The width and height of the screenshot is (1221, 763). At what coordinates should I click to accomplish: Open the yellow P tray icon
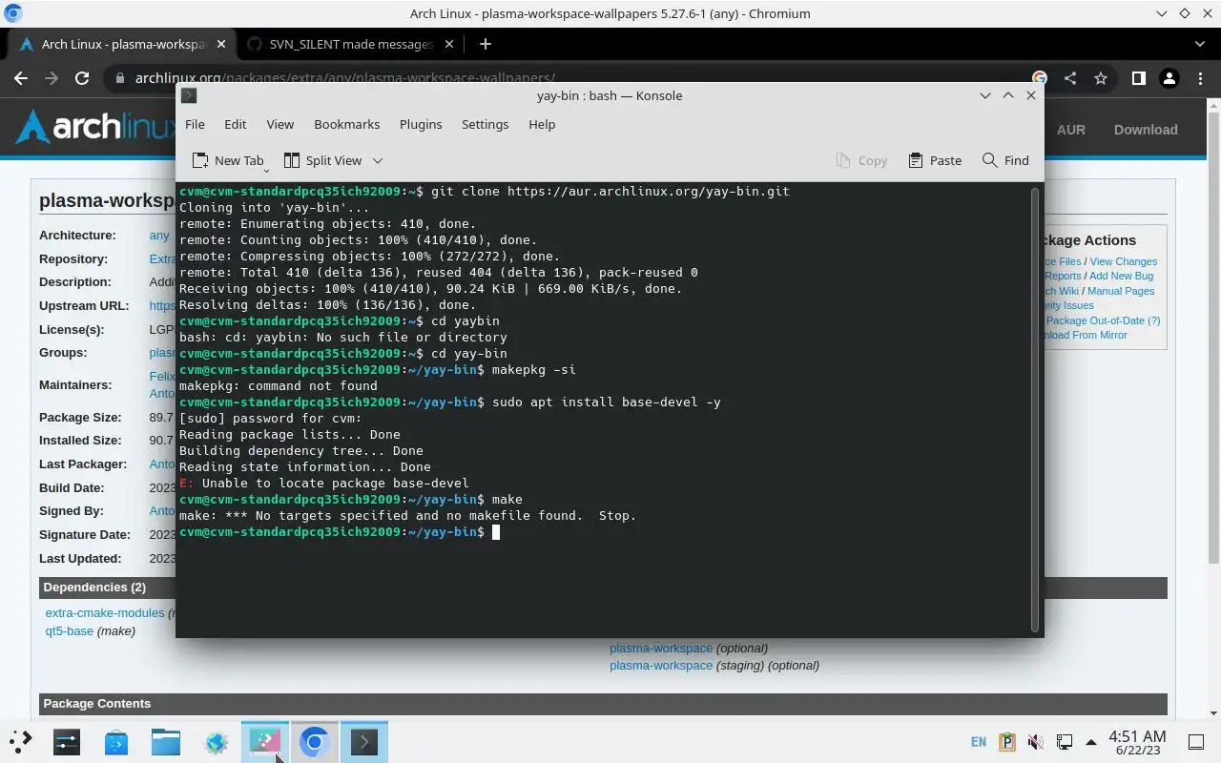tap(1007, 742)
